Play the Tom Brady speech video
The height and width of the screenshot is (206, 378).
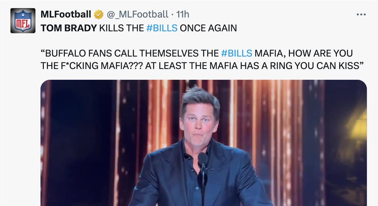202,141
